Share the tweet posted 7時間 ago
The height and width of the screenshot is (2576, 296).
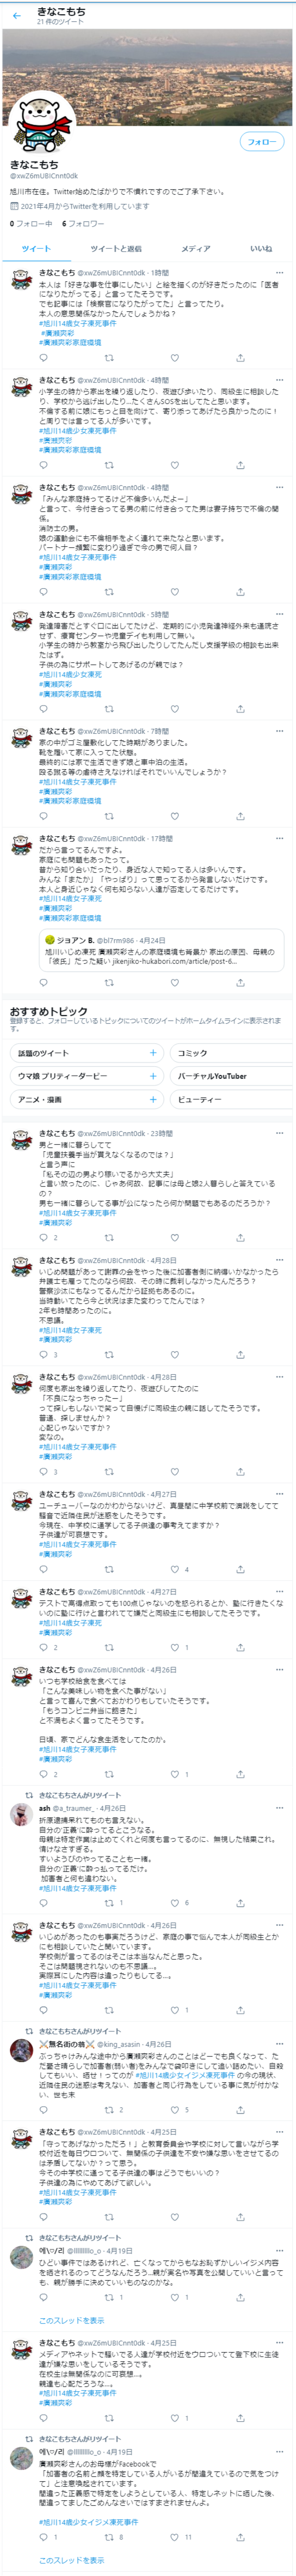(240, 816)
